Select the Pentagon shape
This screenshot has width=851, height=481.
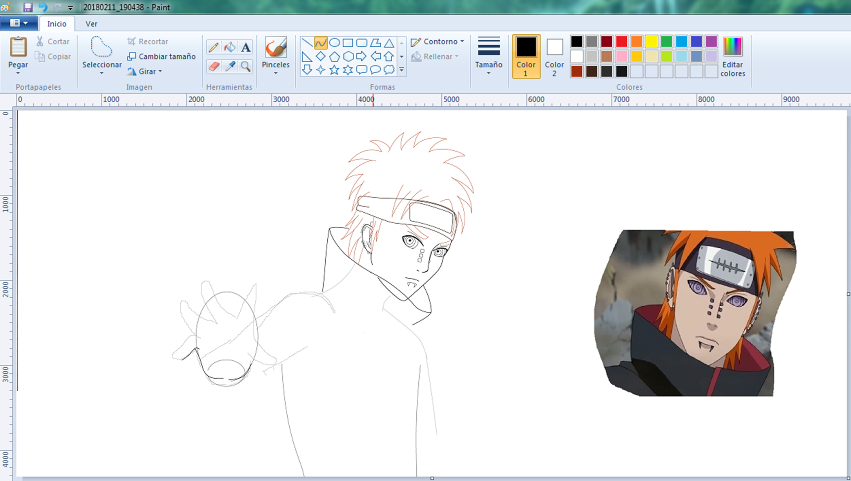334,56
